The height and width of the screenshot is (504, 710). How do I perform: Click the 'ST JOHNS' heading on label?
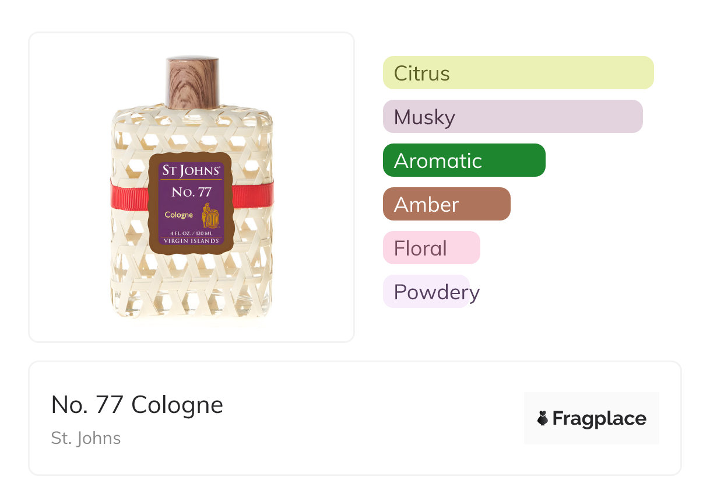(191, 170)
